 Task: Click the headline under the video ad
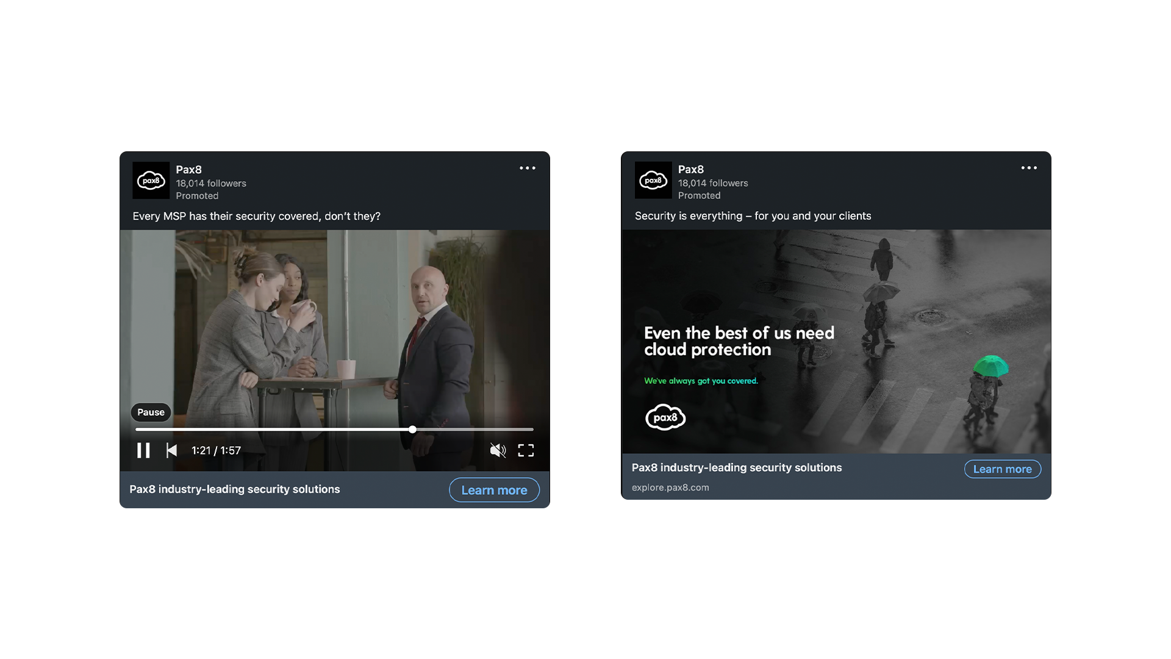coord(235,489)
